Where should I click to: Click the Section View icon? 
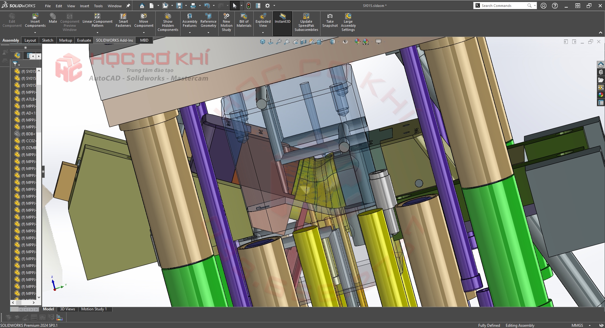[x=303, y=42]
